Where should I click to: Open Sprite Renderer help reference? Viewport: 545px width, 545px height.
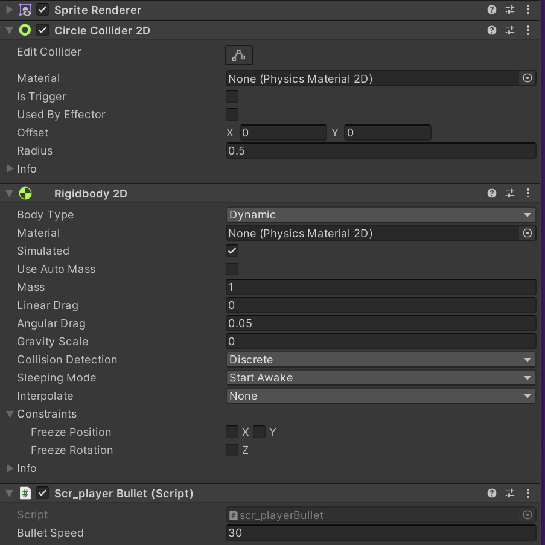[x=492, y=10]
